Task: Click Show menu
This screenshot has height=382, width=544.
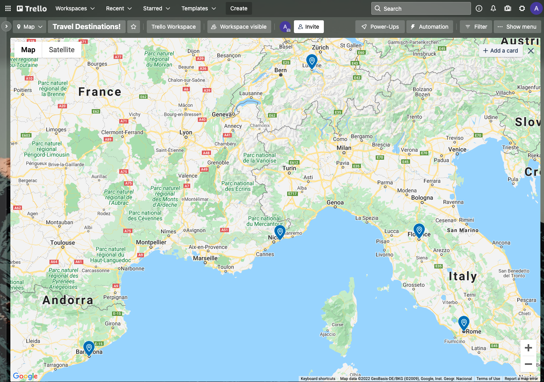Action: click(x=517, y=27)
